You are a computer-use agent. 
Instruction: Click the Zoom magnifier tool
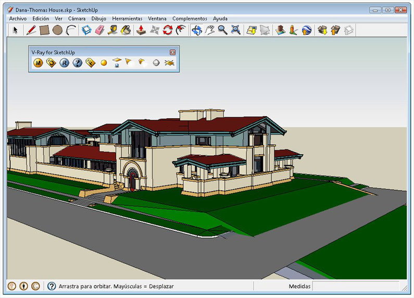click(x=222, y=30)
